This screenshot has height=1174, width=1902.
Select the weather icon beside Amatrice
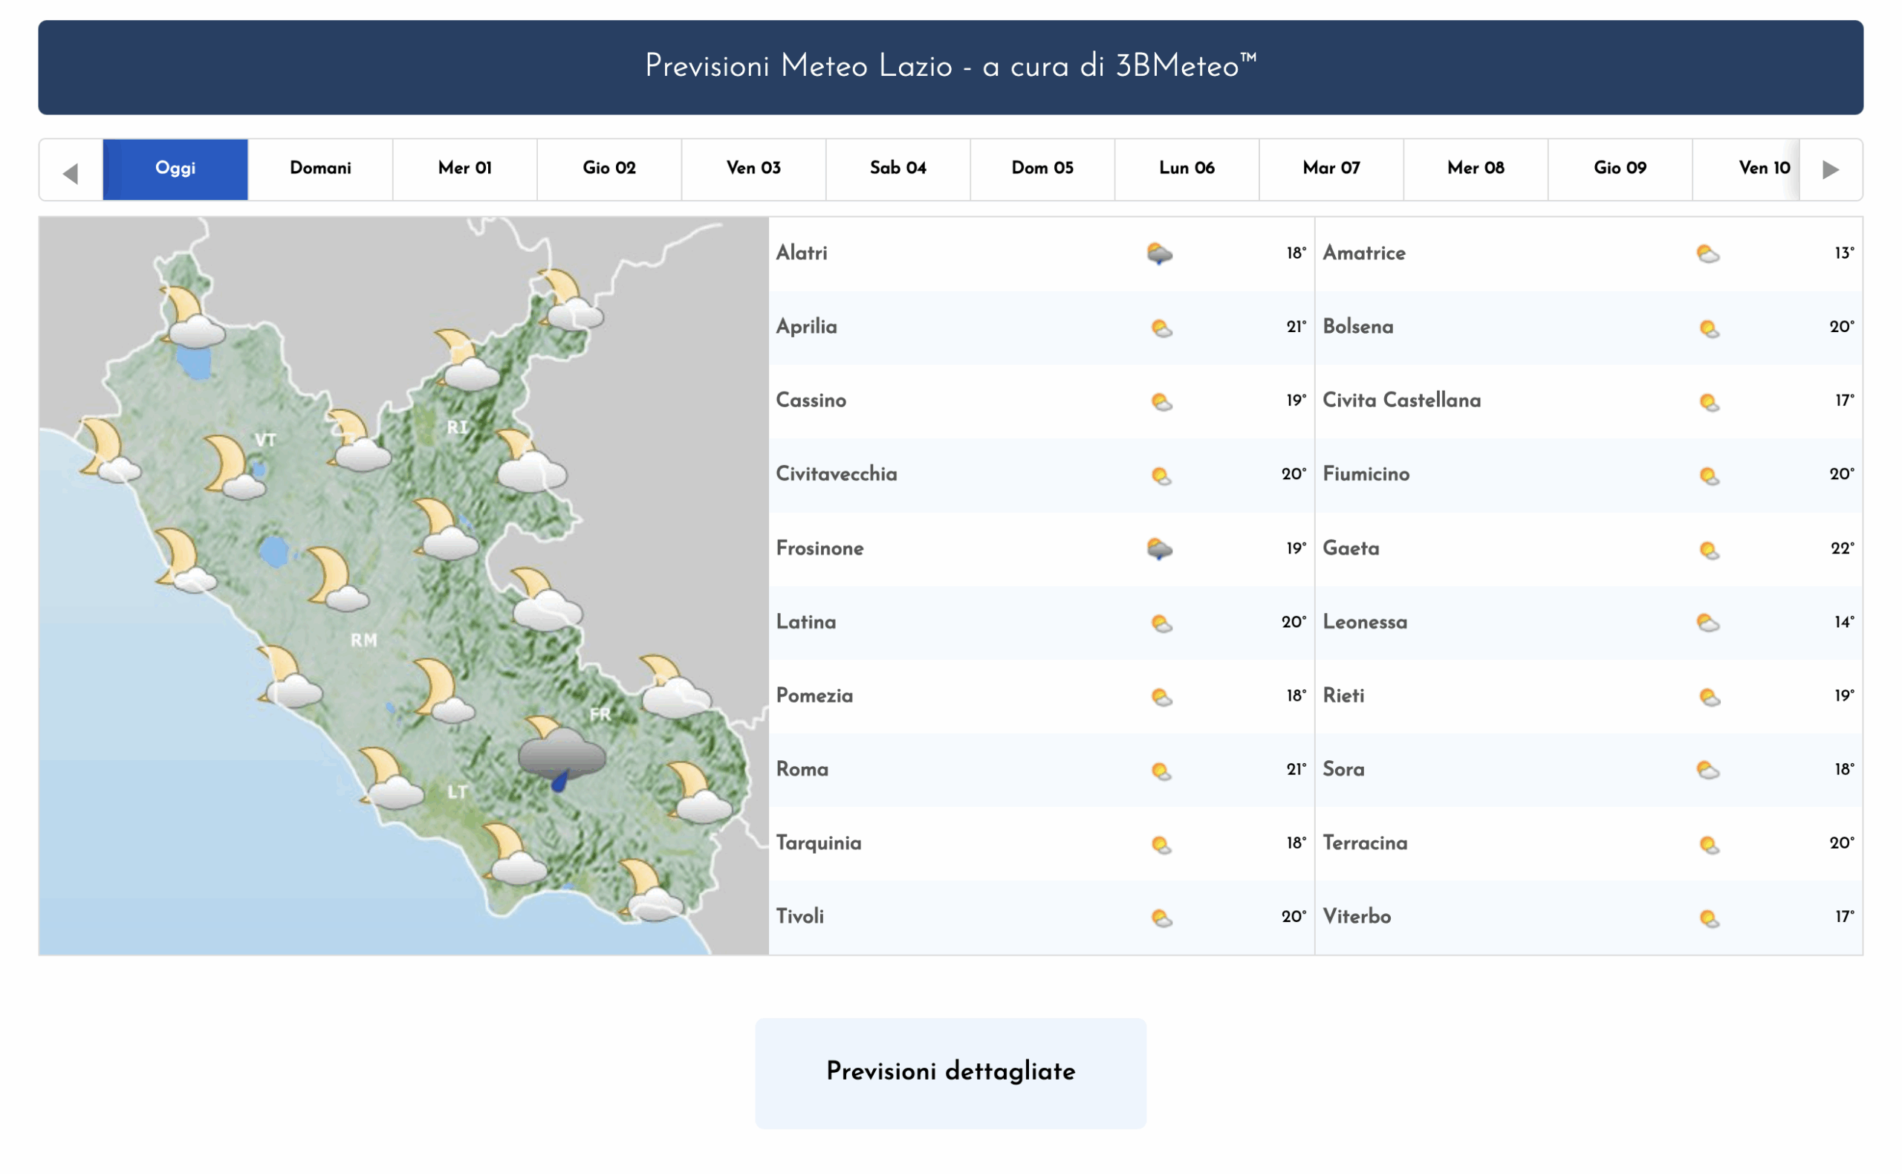tap(1709, 253)
